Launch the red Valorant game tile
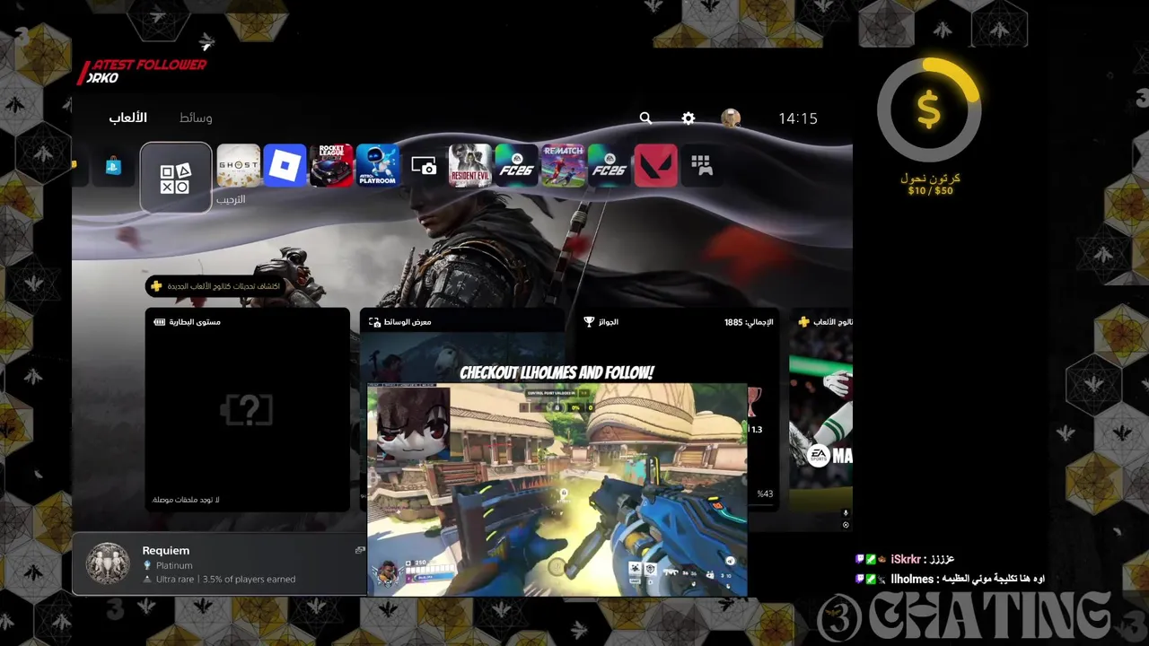This screenshot has height=646, width=1149. (655, 166)
